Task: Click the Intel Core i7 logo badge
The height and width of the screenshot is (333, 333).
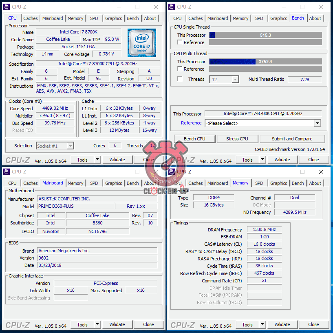Action: (x=141, y=43)
